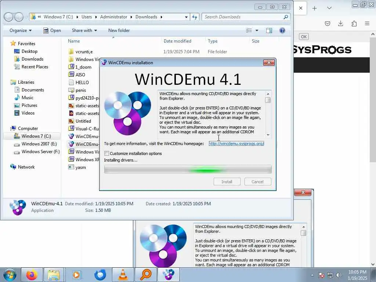376x282 pixels.
Task: Open the volume speaker tray icon
Action: (x=339, y=275)
